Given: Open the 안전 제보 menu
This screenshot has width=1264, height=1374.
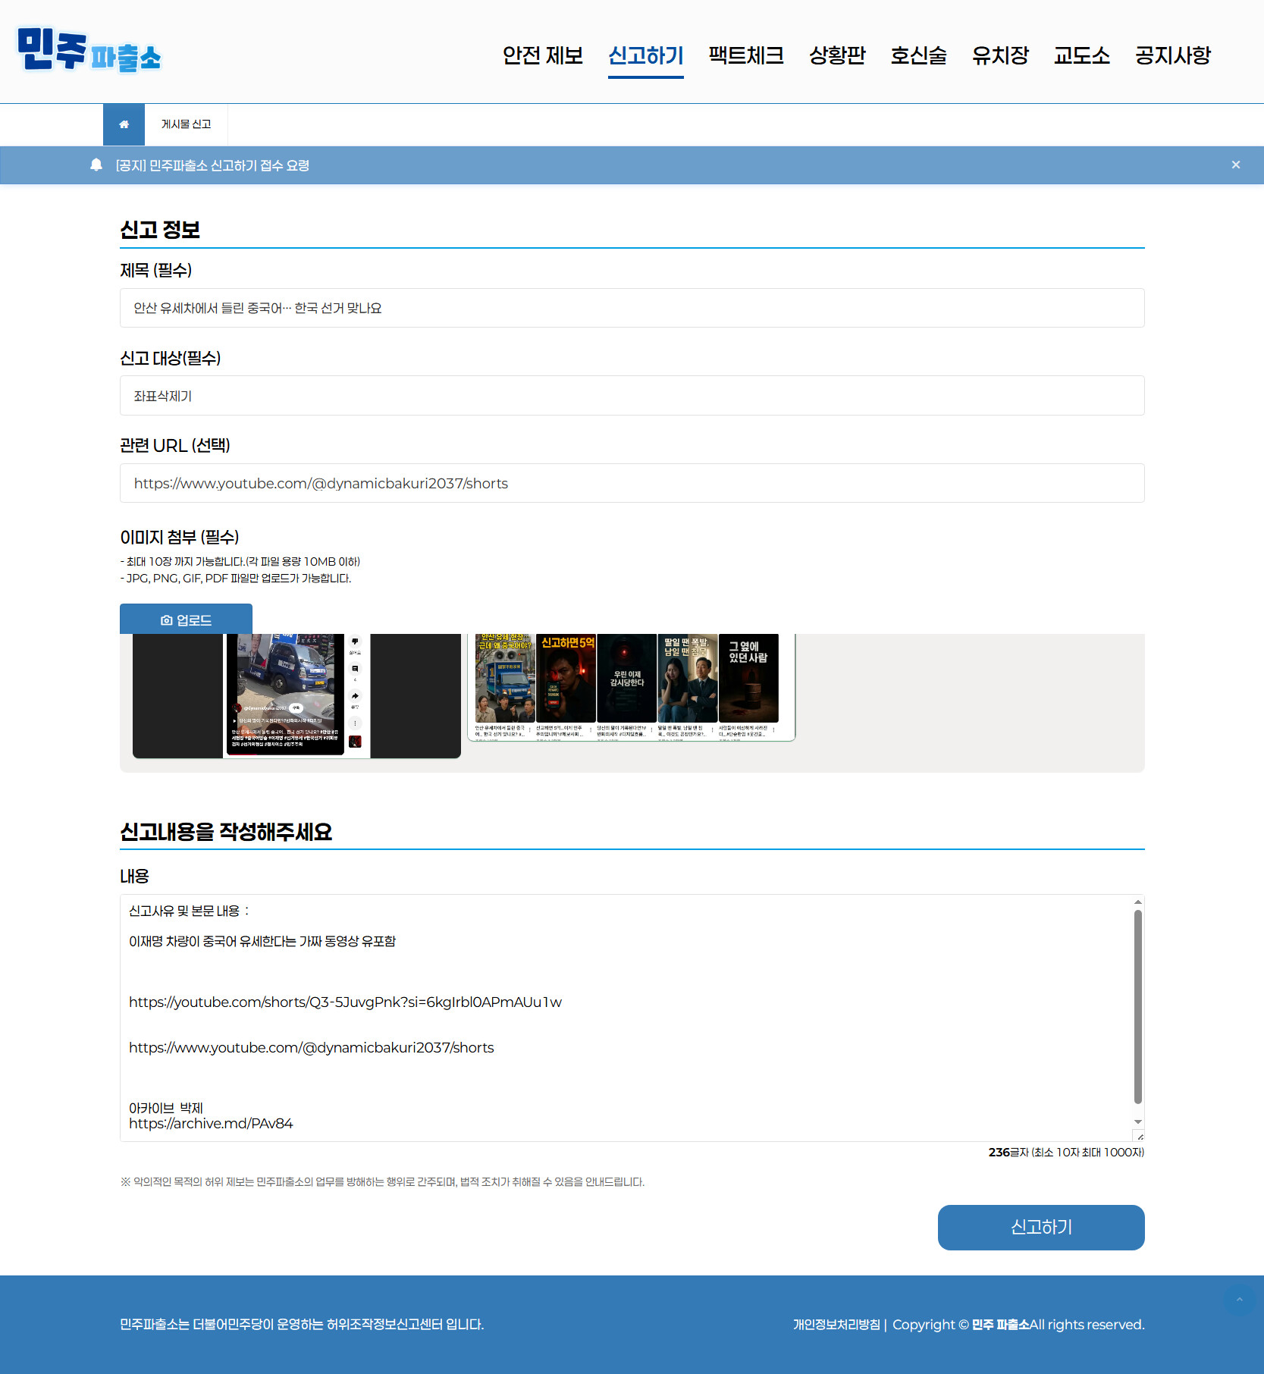Looking at the screenshot, I should coord(543,55).
